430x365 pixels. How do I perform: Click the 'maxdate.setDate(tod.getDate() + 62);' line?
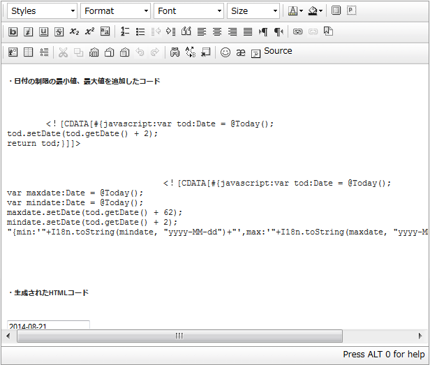(x=94, y=213)
